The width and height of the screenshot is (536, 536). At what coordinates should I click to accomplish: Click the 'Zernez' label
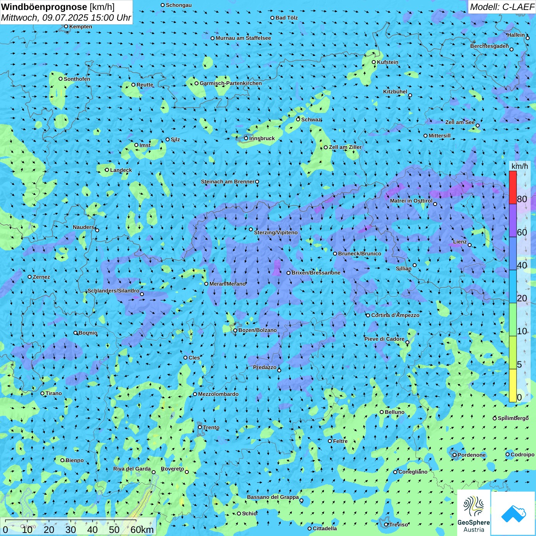pyautogui.click(x=41, y=277)
